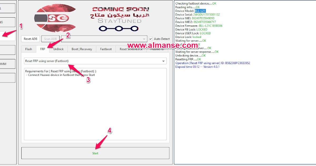This screenshot has width=316, height=166.
Task: Click the www.almanse.com watermark link
Action: click(x=163, y=45)
